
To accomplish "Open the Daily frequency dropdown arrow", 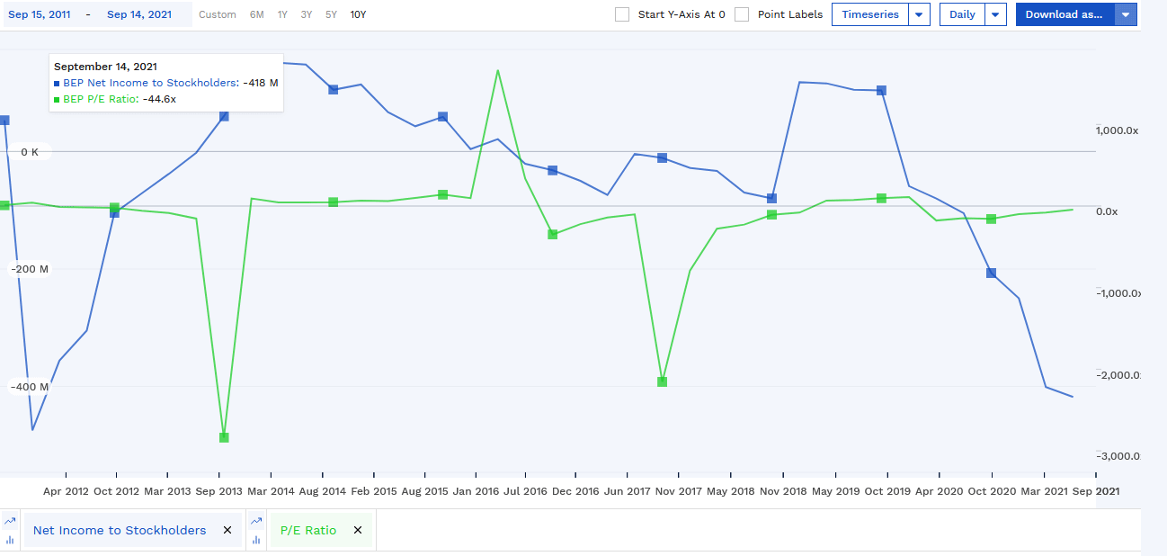I will [x=995, y=14].
